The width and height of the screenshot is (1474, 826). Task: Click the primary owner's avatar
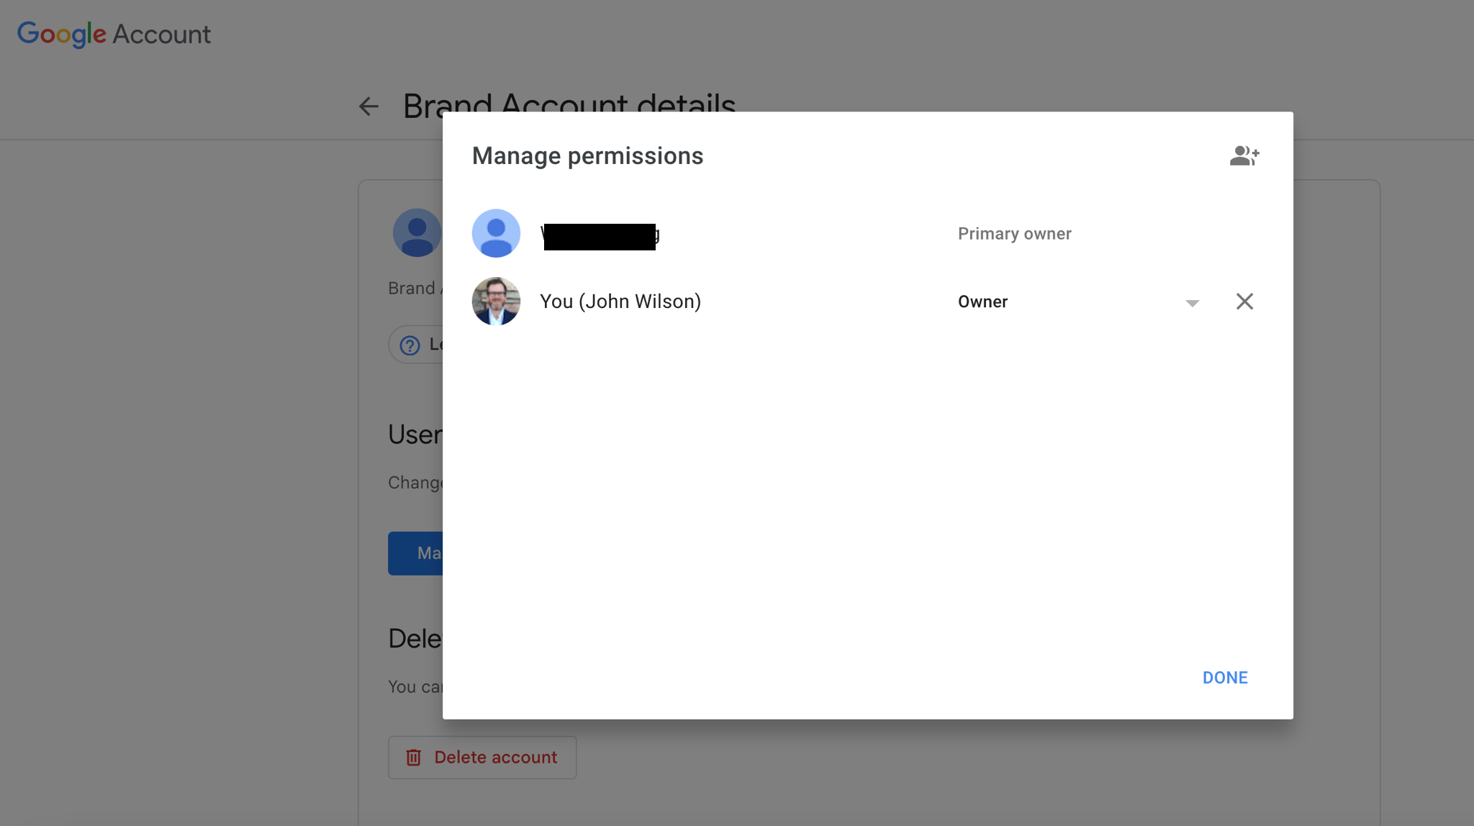click(495, 233)
